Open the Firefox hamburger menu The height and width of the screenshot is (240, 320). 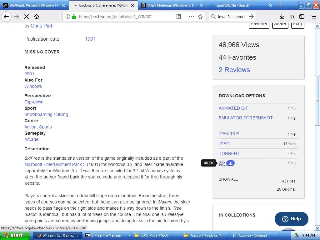coord(314,17)
